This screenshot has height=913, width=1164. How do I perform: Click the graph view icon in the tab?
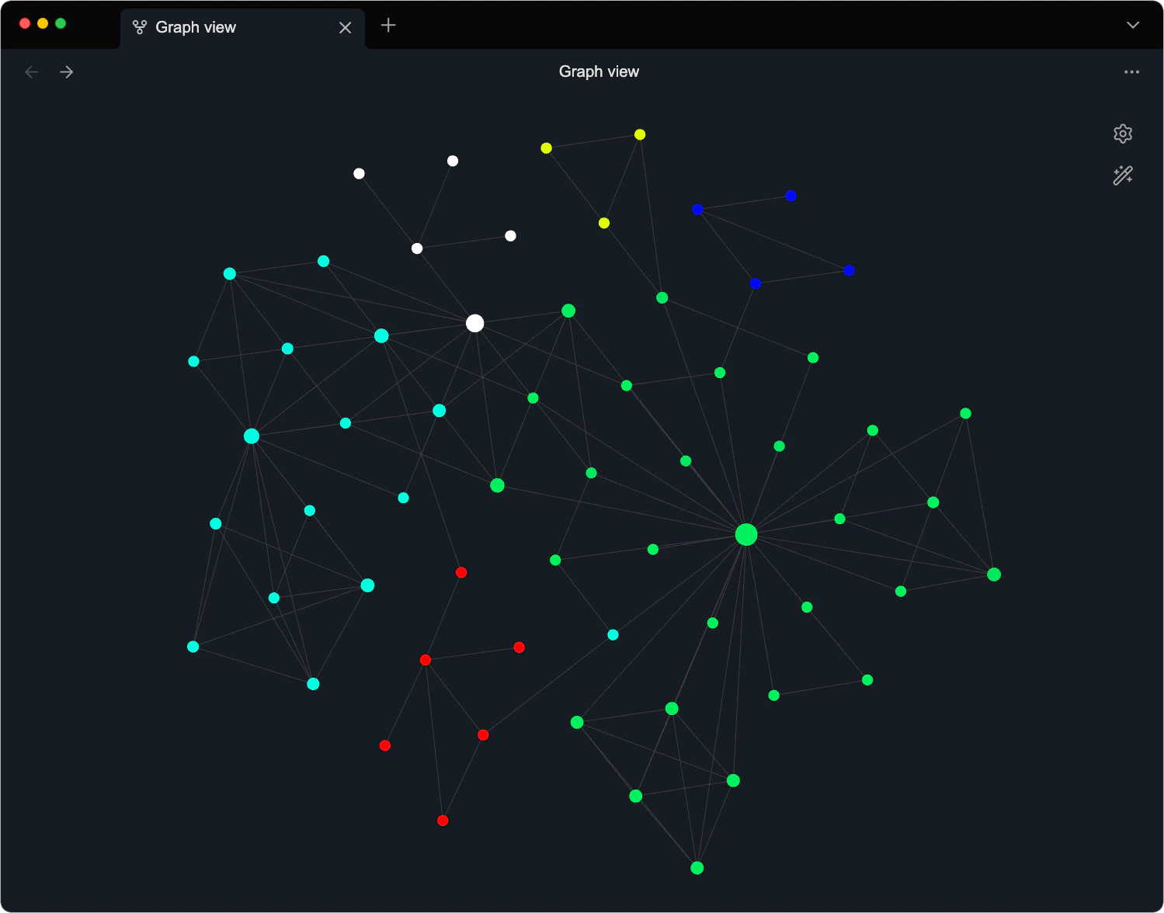pyautogui.click(x=139, y=26)
